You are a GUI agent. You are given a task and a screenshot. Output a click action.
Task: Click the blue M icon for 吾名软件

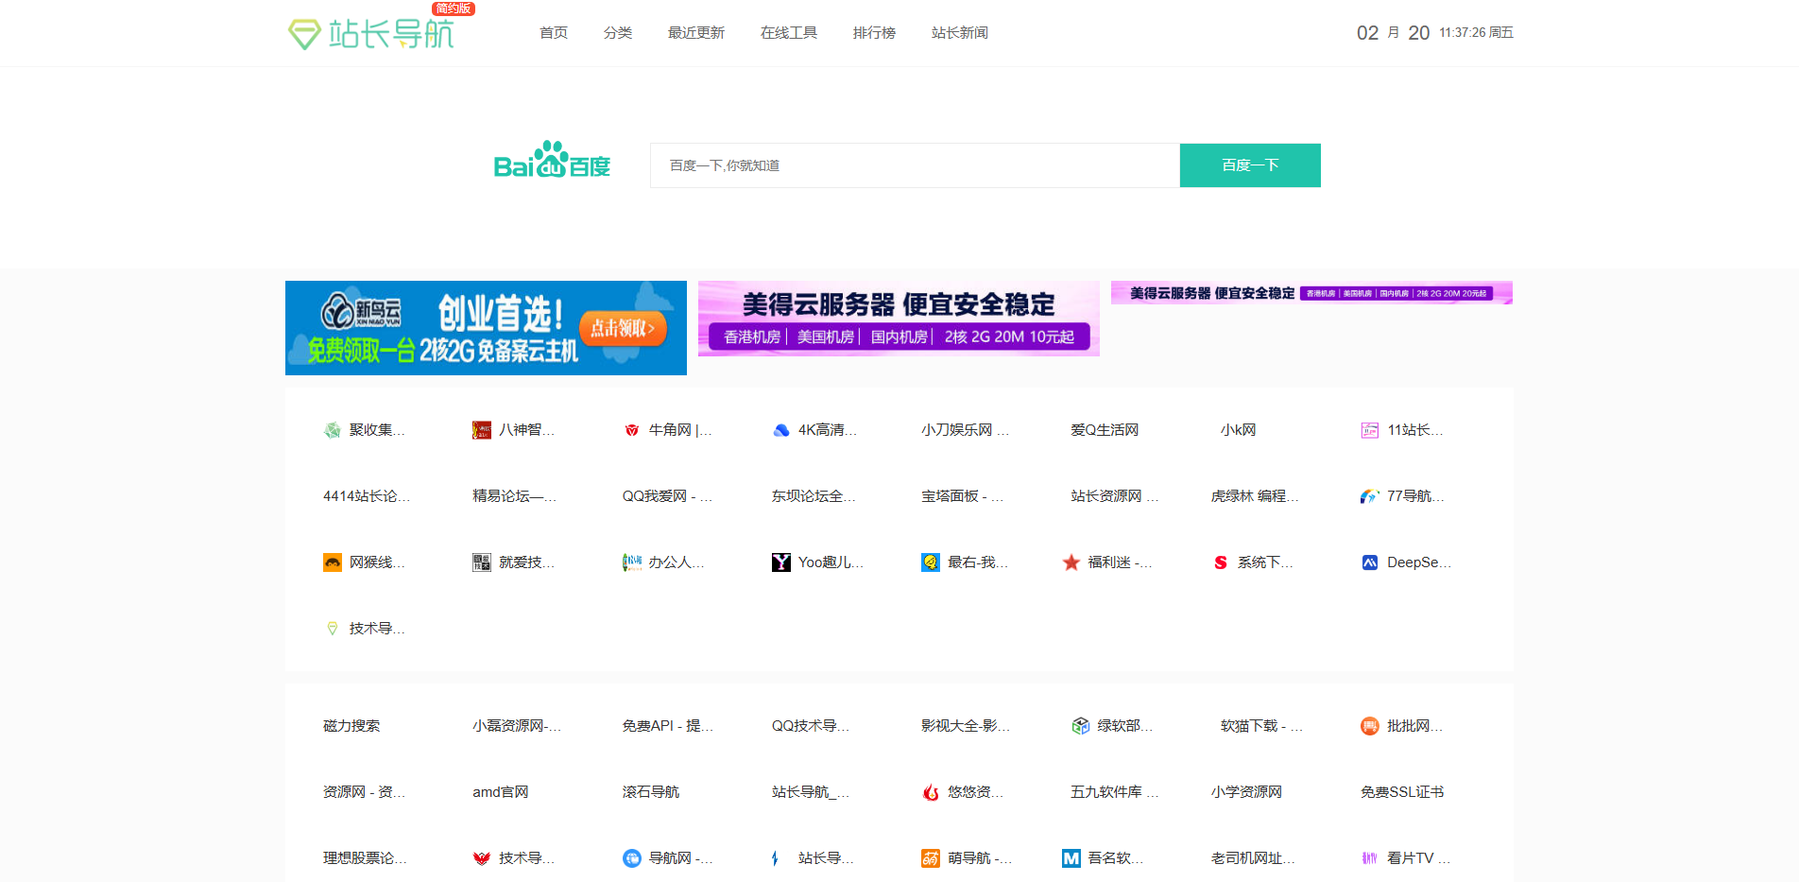click(1071, 859)
